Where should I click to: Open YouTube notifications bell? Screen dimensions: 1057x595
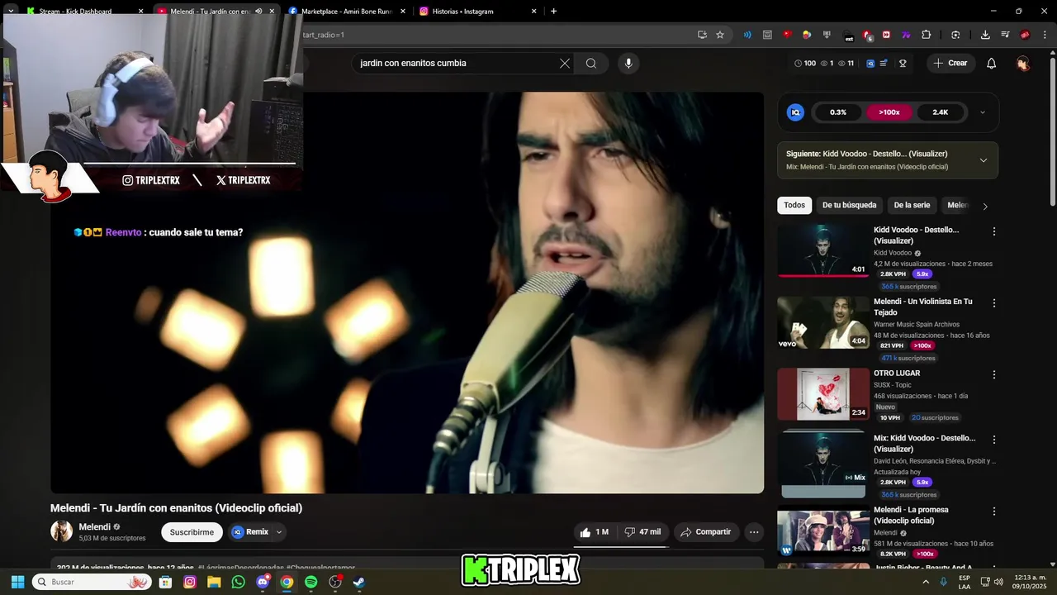992,64
